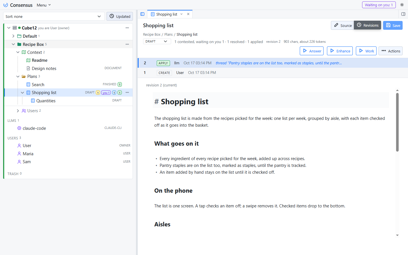Screen dimensions: 408x255
Task: Collapse the Recipe Box folder
Action: pyautogui.click(x=13, y=44)
